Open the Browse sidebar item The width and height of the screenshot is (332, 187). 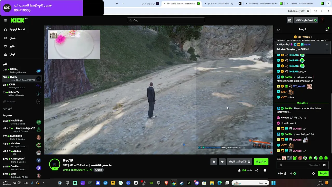pyautogui.click(x=10, y=38)
